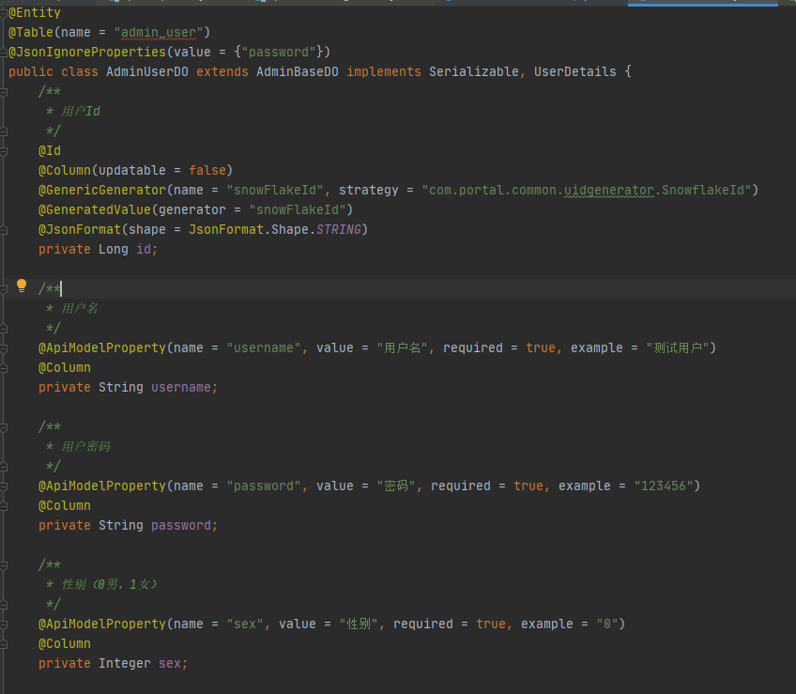Click the yellow lightbulb intention icon

point(22,285)
